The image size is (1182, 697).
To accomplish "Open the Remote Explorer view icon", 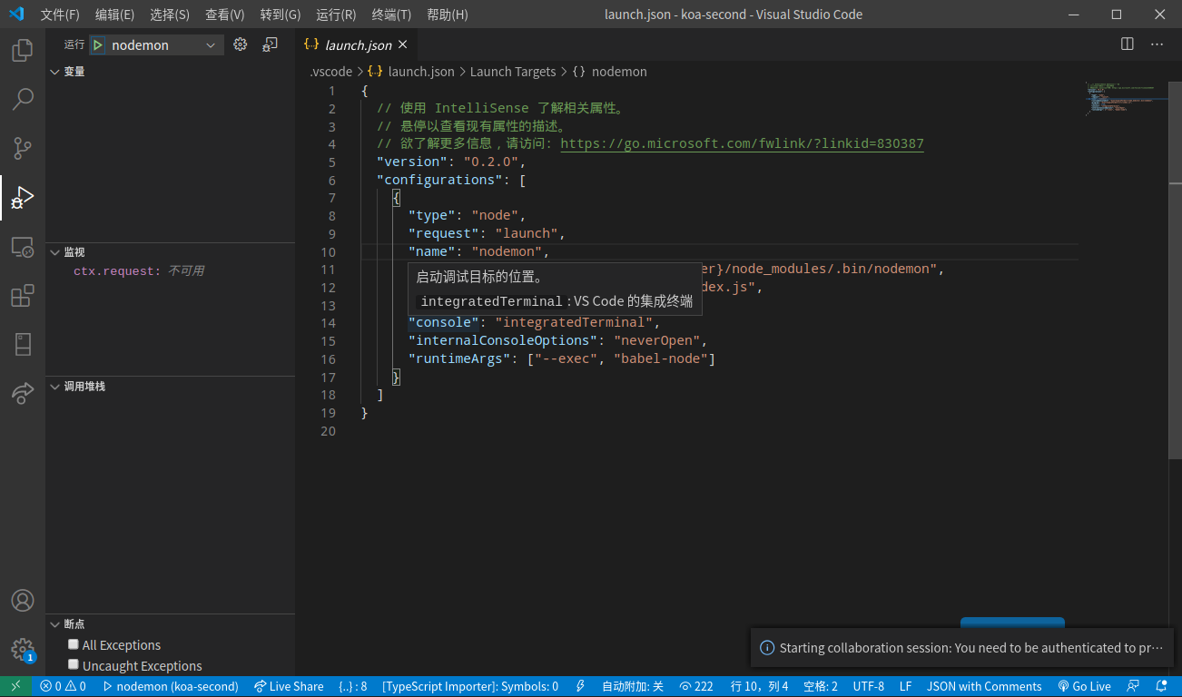I will pos(23,247).
